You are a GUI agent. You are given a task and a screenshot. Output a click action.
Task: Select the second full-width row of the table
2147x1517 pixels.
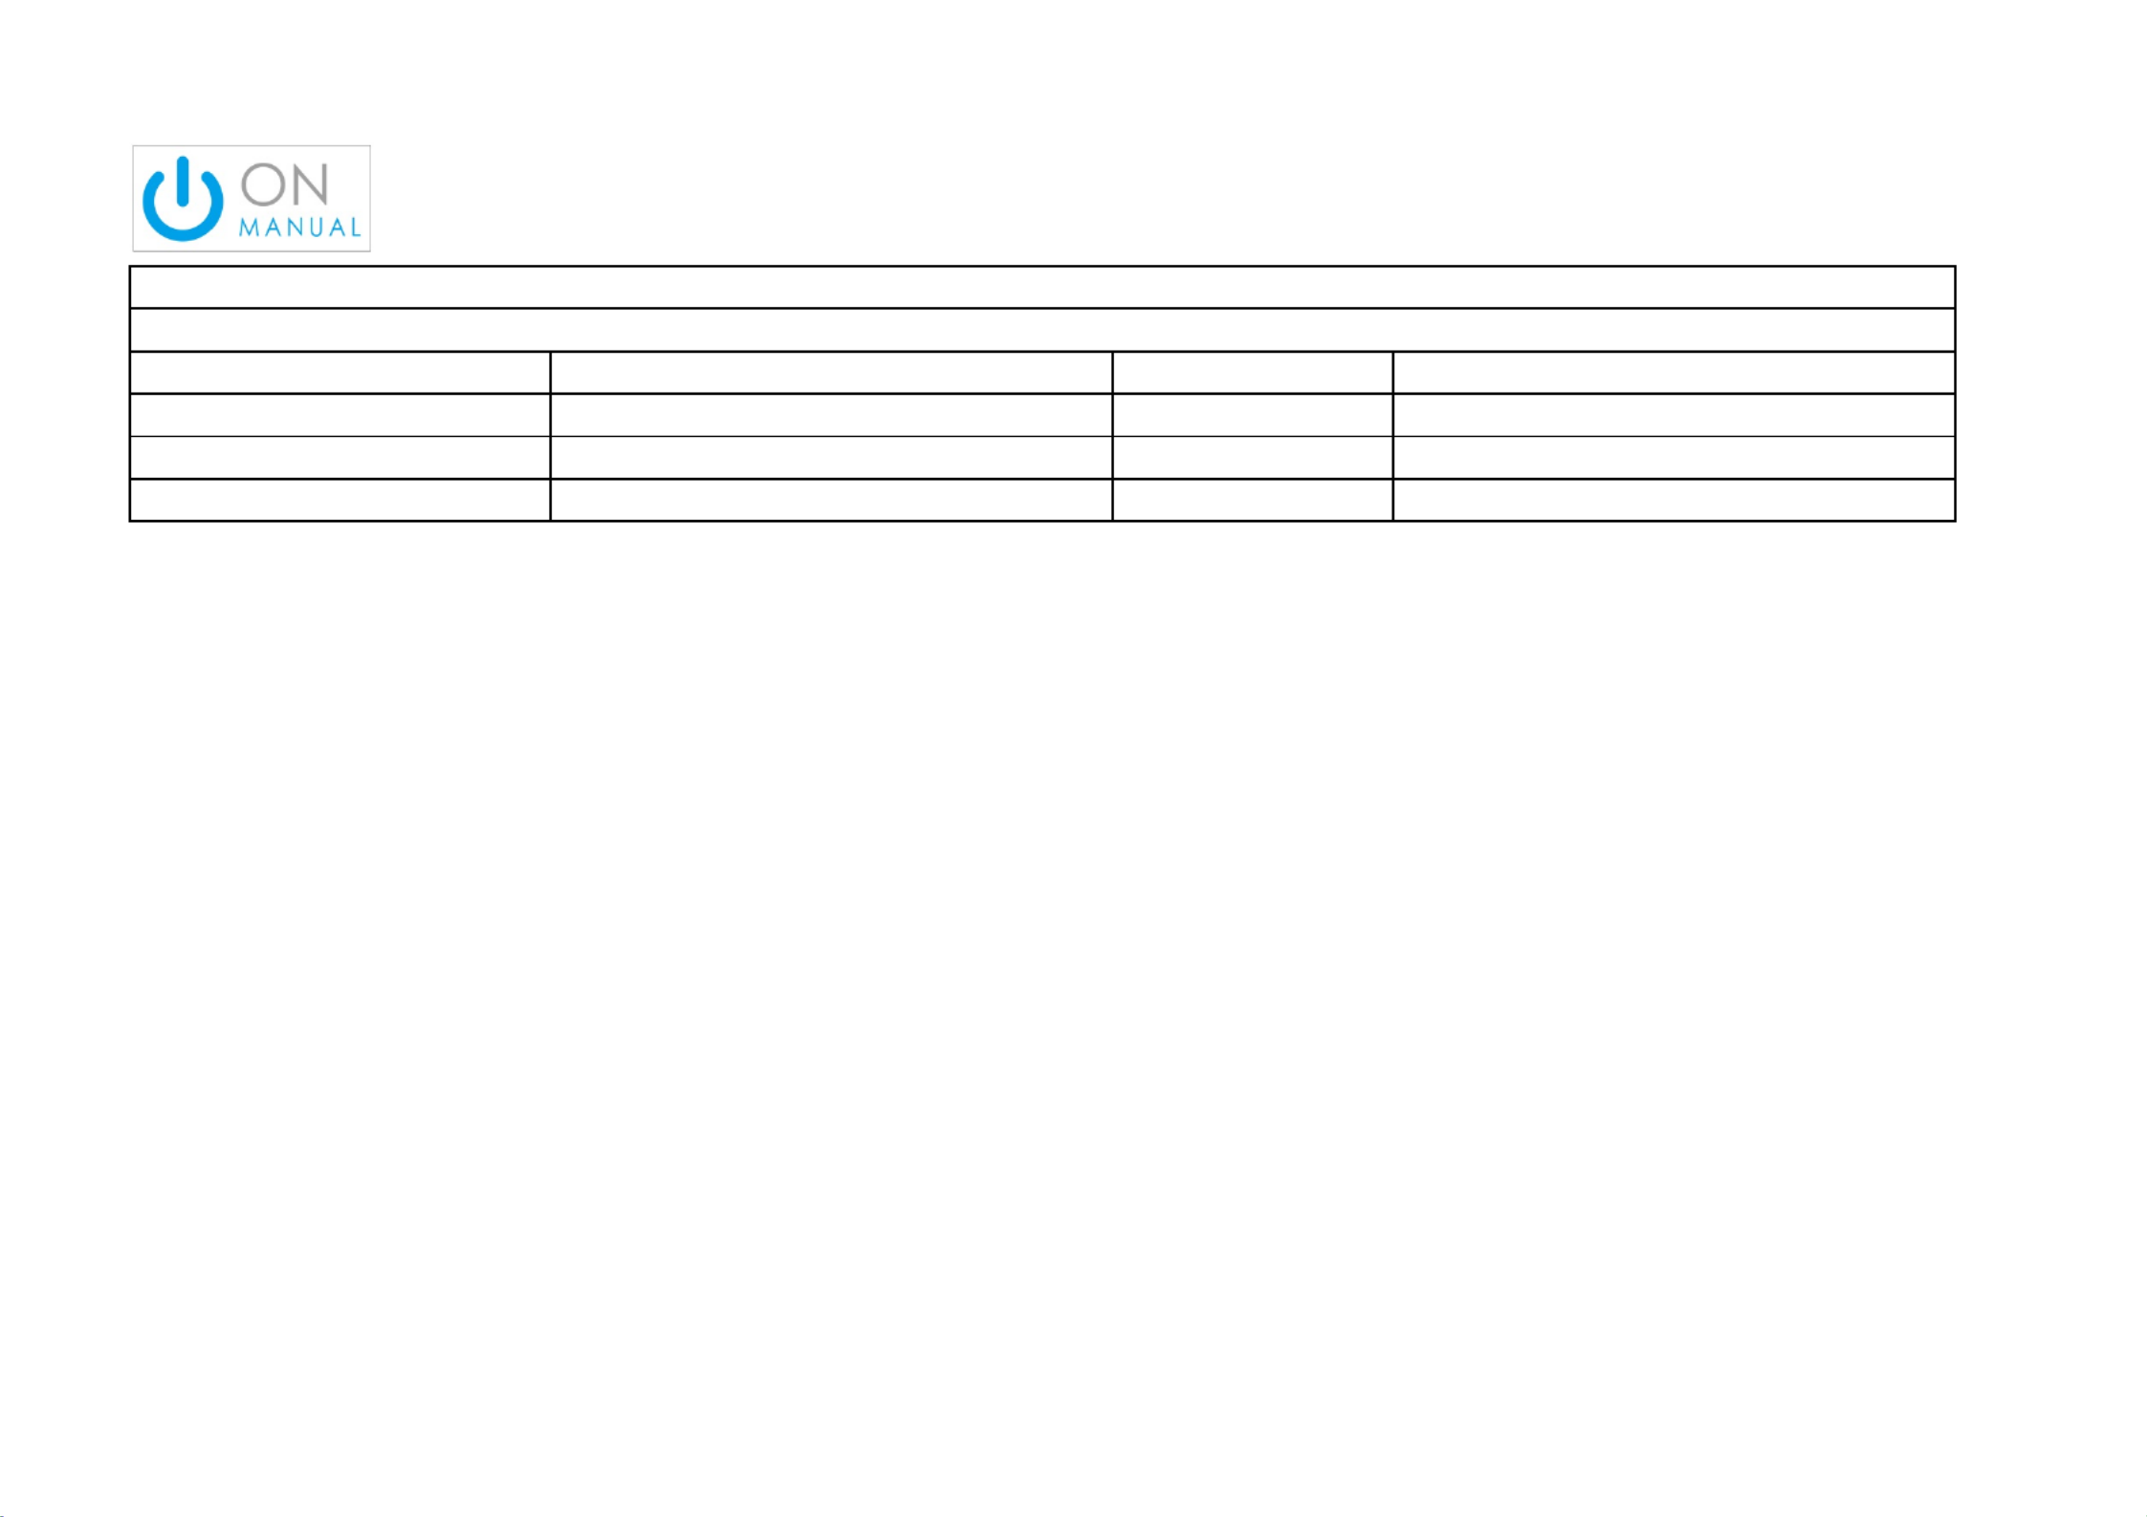[x=1042, y=330]
